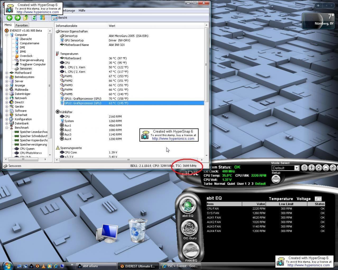
Task: Switch to abit uGuru taskbar button
Action: pos(96,266)
